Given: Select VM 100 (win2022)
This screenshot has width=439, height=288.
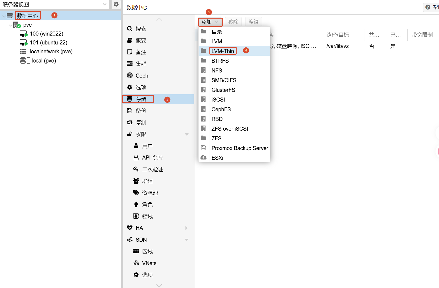Looking at the screenshot, I should (x=47, y=34).
